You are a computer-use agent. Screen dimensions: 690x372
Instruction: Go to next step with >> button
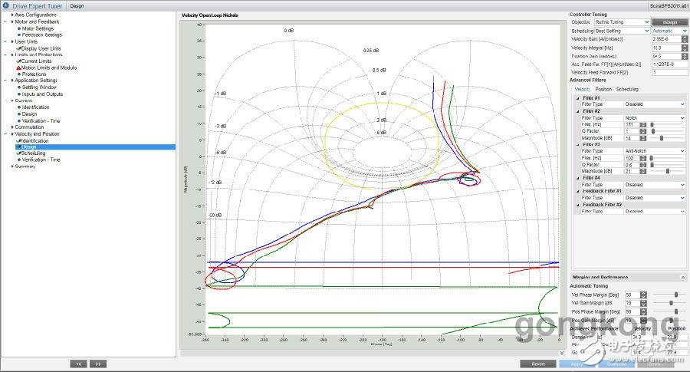(x=98, y=363)
